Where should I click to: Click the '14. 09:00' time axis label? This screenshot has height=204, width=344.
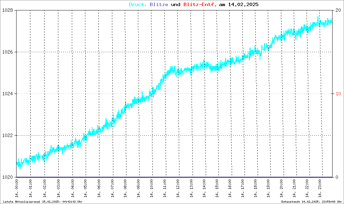coord(138,189)
